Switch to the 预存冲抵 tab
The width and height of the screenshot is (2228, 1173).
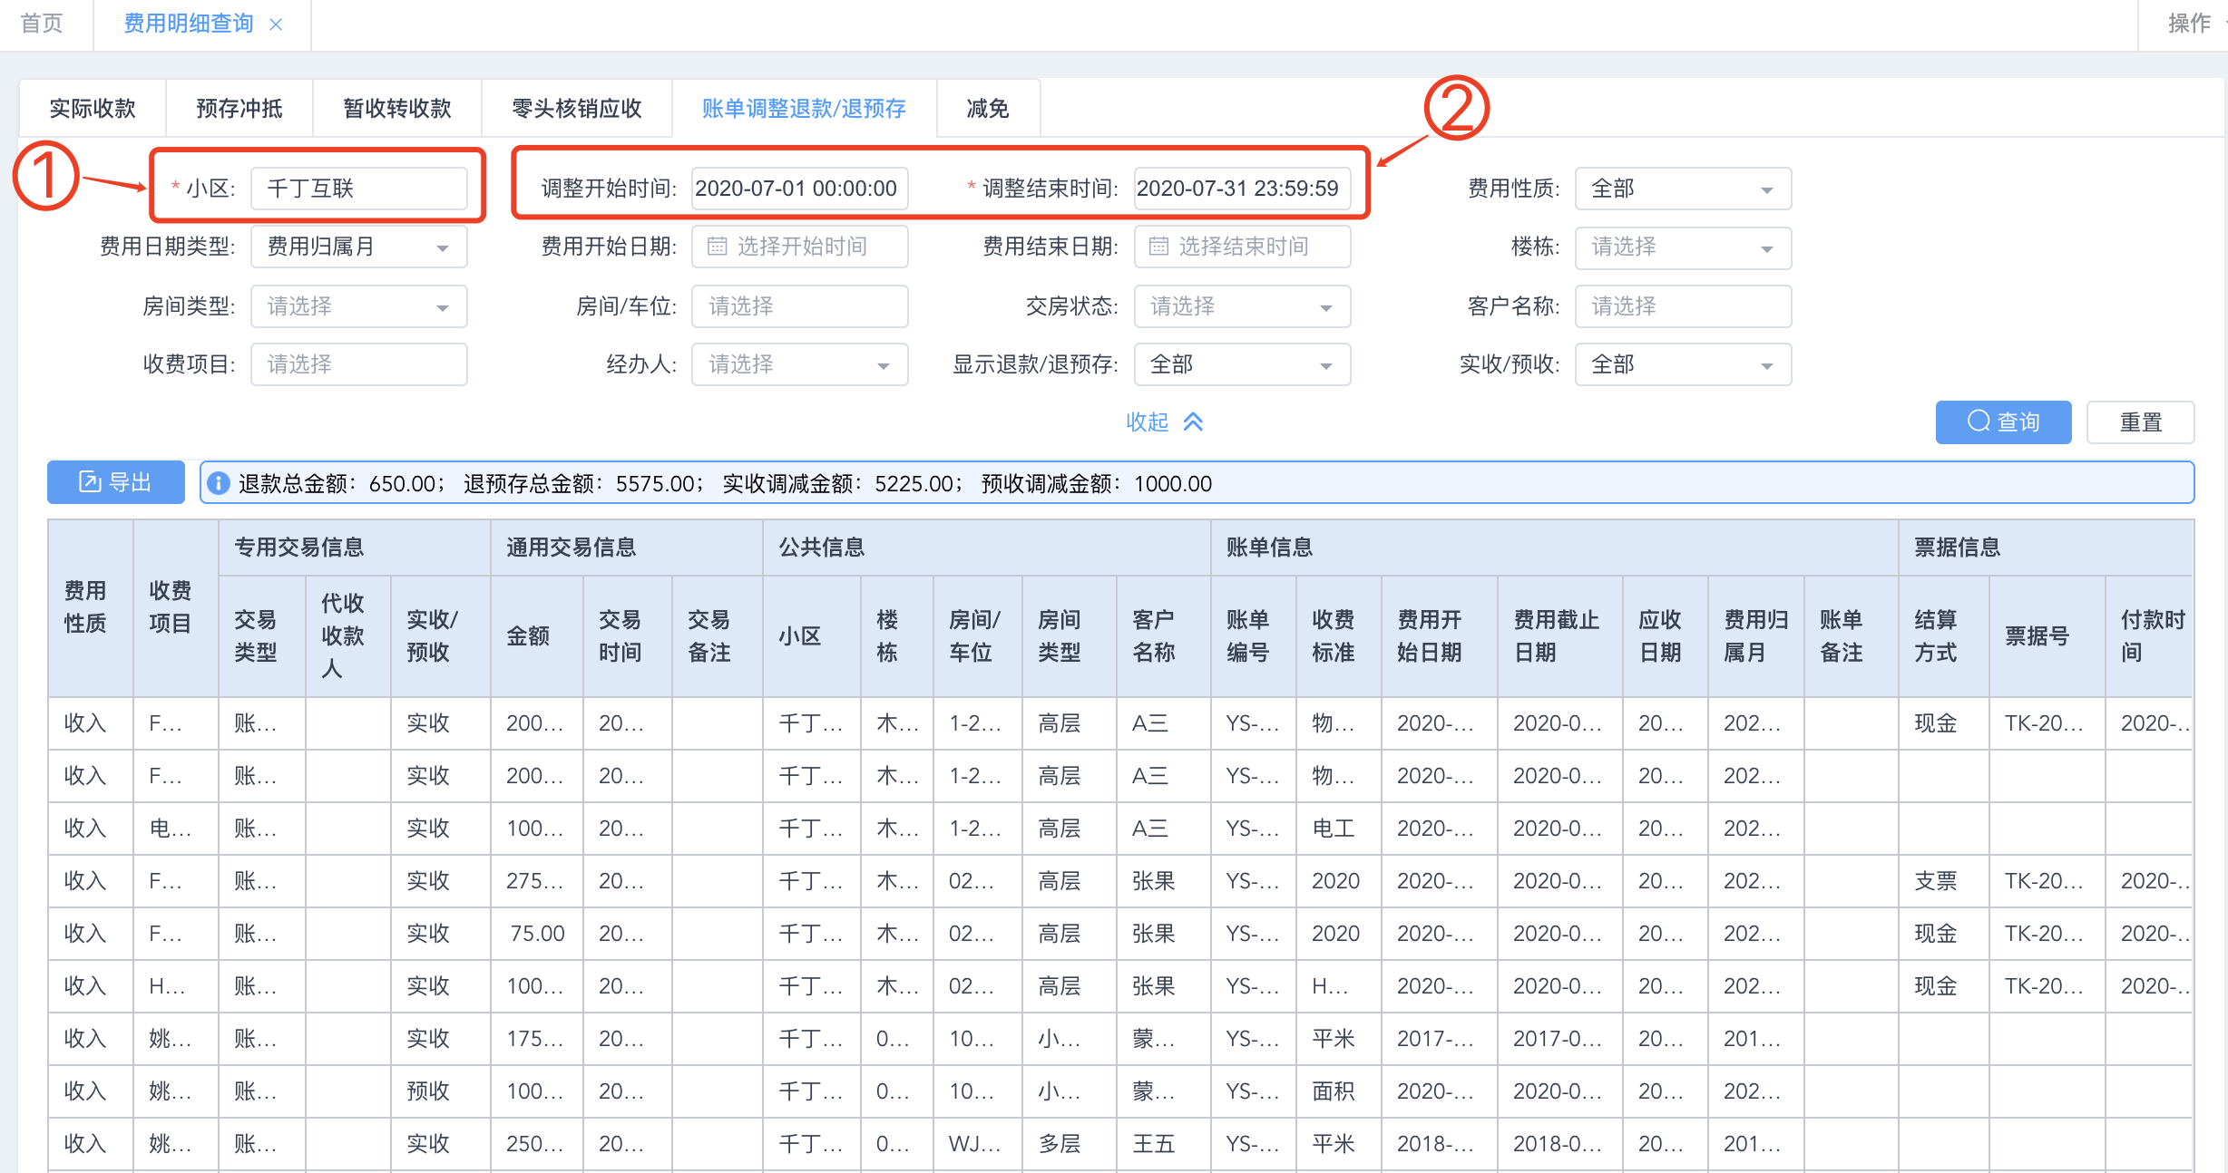coord(239,109)
